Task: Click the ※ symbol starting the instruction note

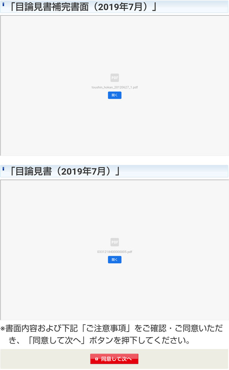Action: (x=3, y=328)
